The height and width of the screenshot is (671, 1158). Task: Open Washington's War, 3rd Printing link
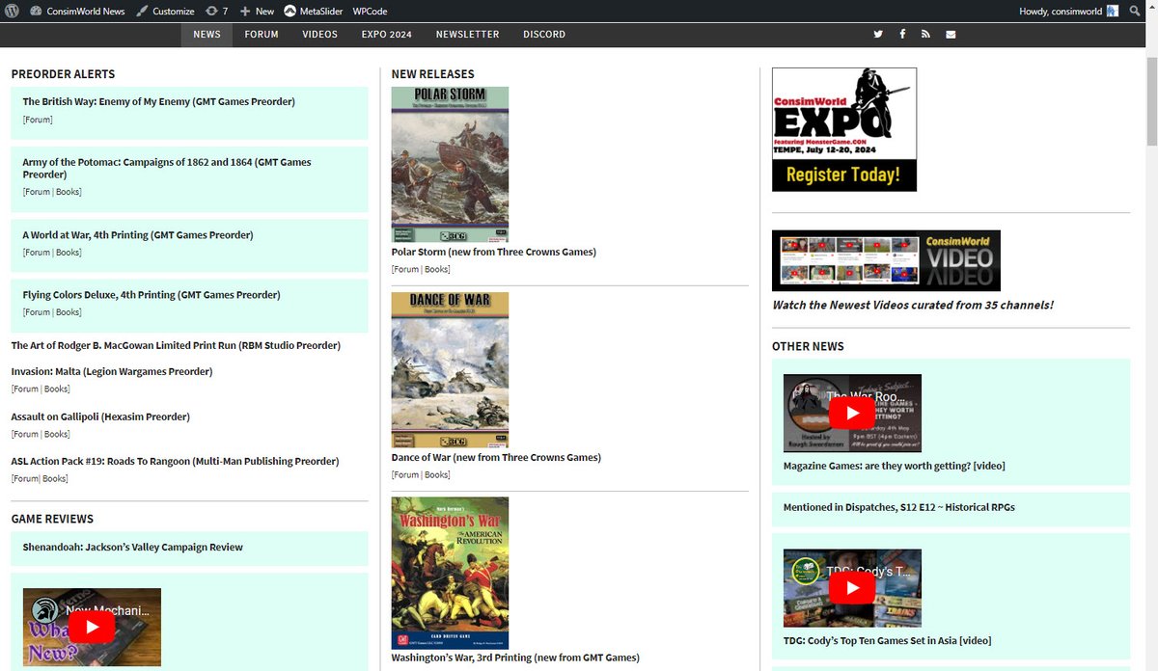click(x=515, y=658)
